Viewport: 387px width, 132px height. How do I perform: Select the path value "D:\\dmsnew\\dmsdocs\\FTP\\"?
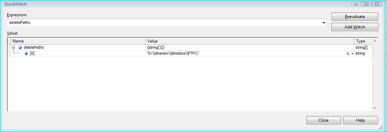(x=173, y=54)
